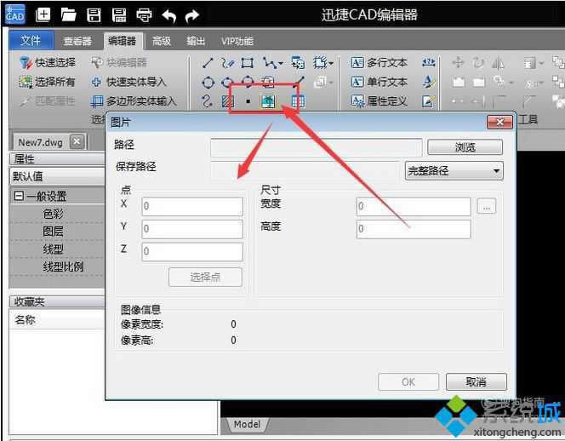Click the CAD application logo icon
565x441 pixels.
point(15,14)
